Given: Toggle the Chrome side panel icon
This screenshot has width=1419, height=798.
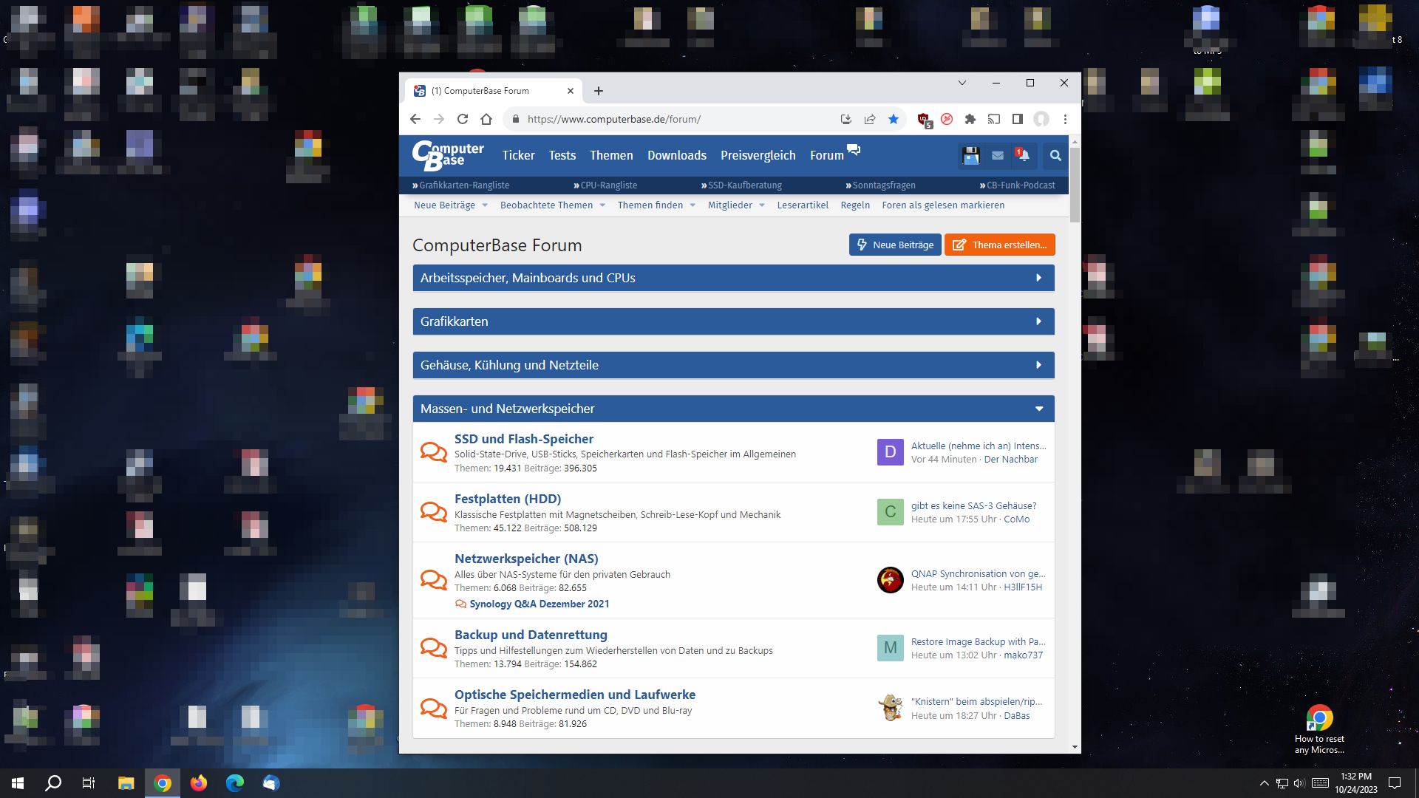Looking at the screenshot, I should pos(1018,119).
